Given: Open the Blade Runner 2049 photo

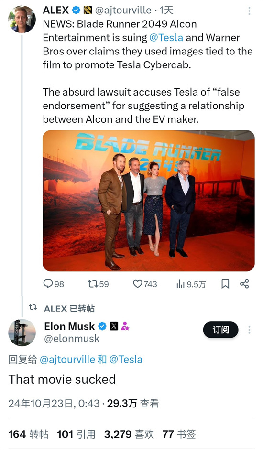Looking at the screenshot, I should [x=149, y=201].
